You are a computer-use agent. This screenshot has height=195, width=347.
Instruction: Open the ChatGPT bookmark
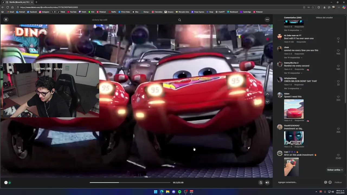[220, 12]
